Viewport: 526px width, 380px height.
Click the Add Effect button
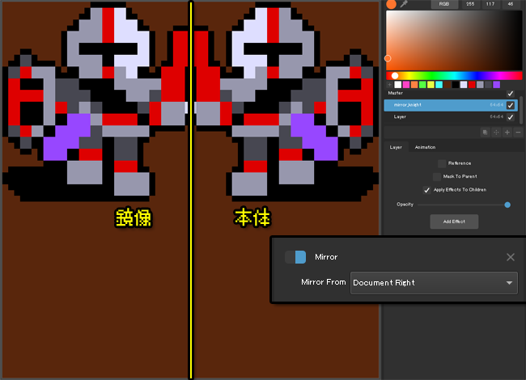coord(454,222)
